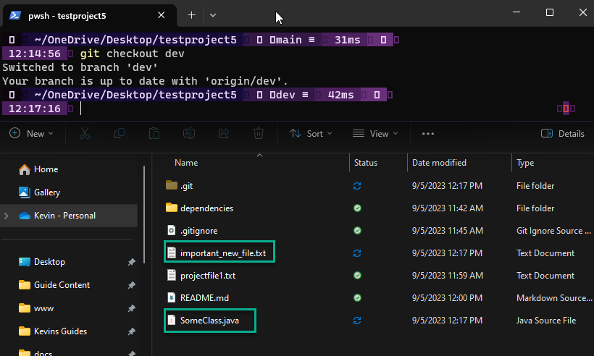The height and width of the screenshot is (356, 594).
Task: Click the pin icon next to Desktop
Action: click(131, 262)
